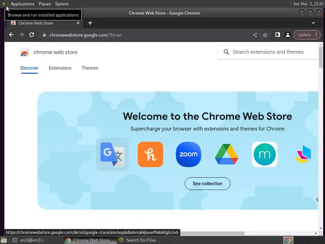
Task: Click the show desktop icon in taskbar
Action: pyautogui.click(x=3, y=240)
